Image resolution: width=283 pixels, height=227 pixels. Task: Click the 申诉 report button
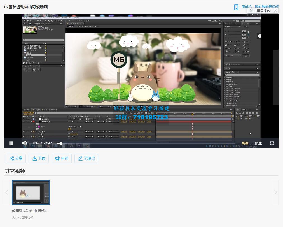pos(62,159)
